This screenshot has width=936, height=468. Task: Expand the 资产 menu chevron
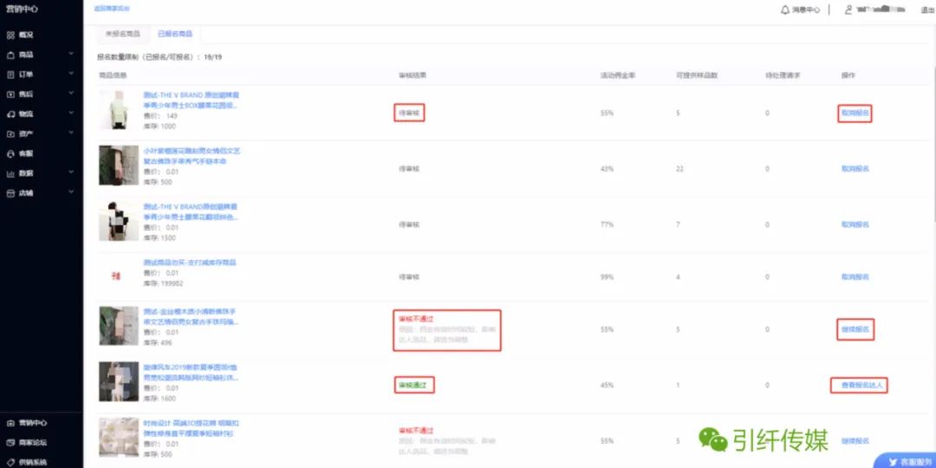(x=71, y=133)
